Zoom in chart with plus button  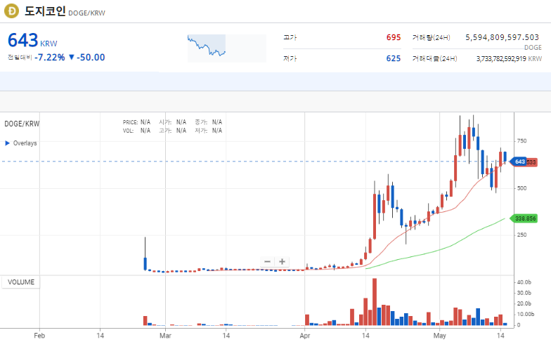pyautogui.click(x=282, y=262)
